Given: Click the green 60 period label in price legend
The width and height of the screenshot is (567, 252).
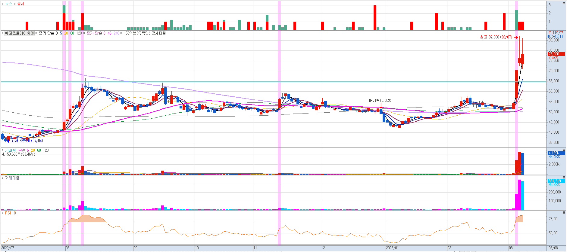Looking at the screenshot, I should pyautogui.click(x=72, y=33).
